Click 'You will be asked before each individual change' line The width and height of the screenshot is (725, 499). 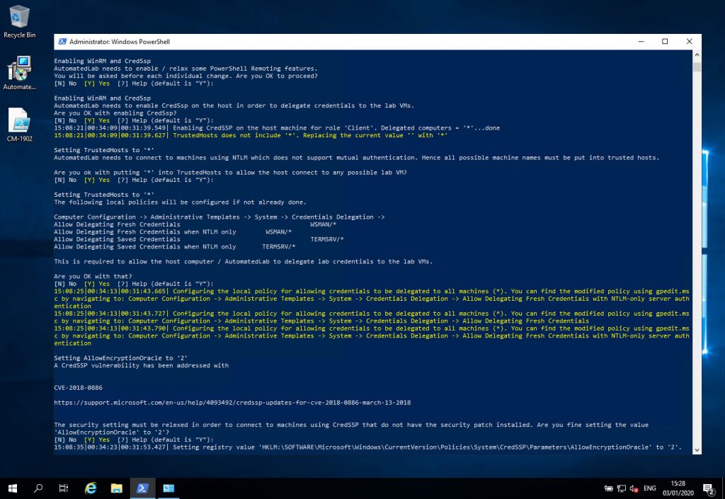[x=186, y=76]
